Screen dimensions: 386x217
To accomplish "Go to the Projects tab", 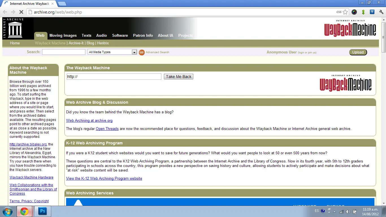I will pos(186,36).
